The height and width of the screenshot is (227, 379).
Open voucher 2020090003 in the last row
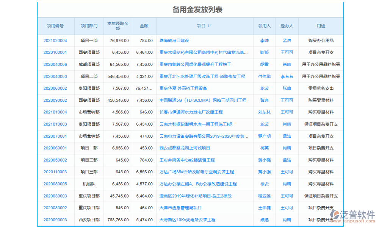point(56,220)
